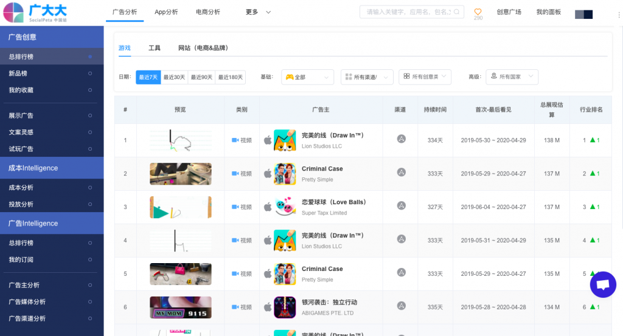Switch to 游戏 tab

click(x=124, y=48)
